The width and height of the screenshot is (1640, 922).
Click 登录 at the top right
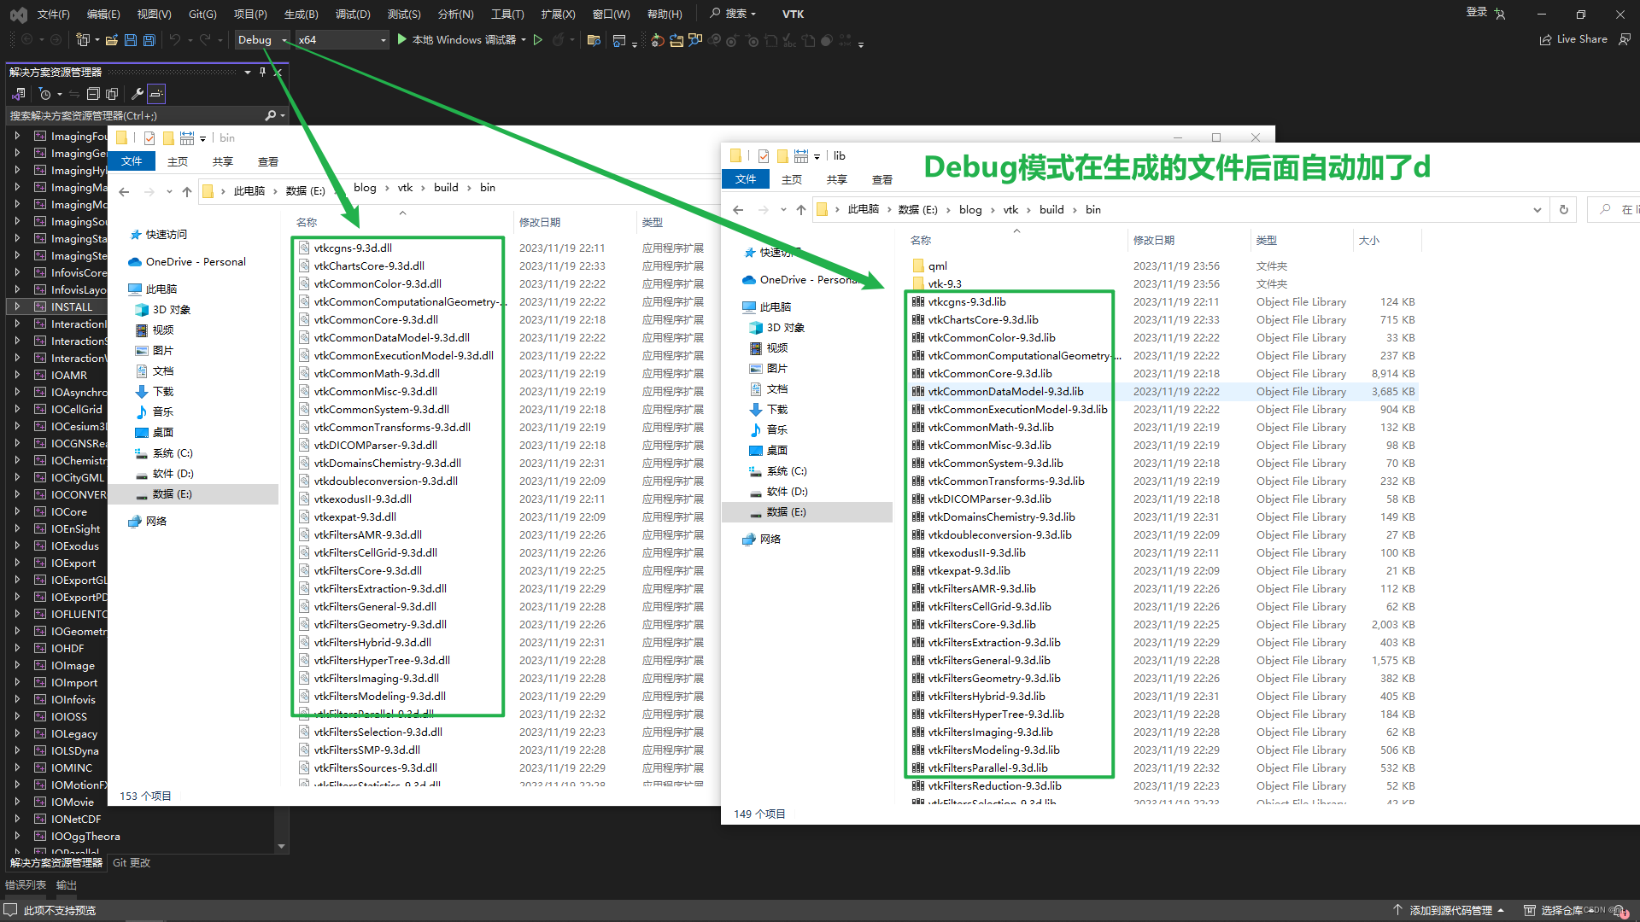[1475, 13]
